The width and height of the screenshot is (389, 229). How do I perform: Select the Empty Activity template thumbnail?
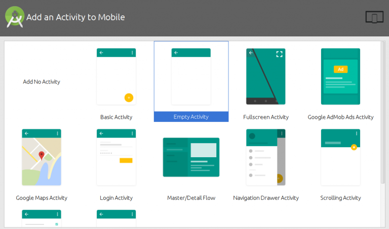point(191,76)
